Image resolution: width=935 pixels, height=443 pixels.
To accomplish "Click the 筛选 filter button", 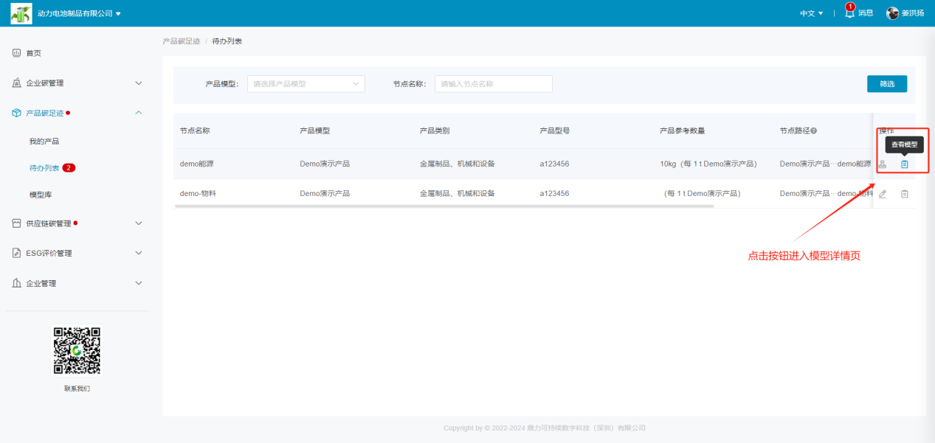I will coord(886,84).
